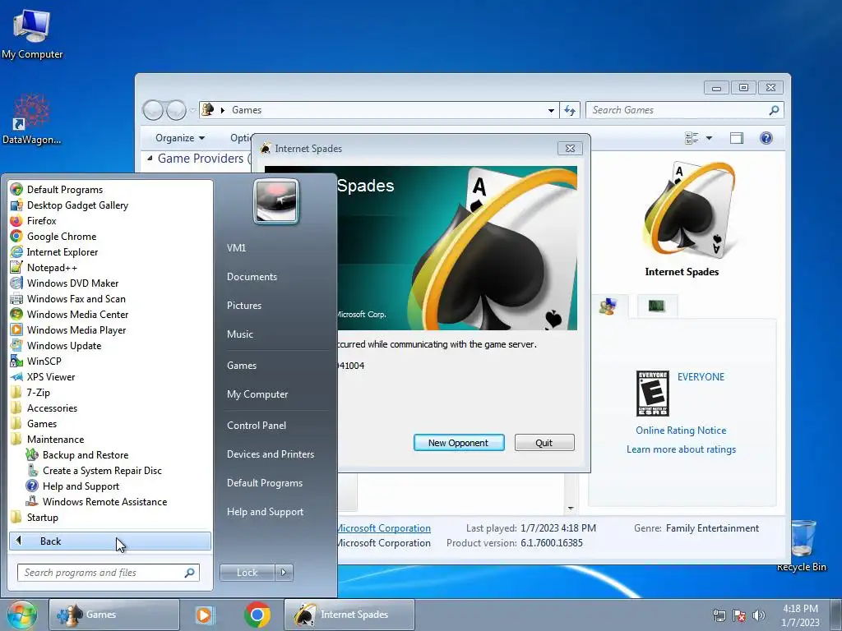Switch to the performance tab in the preview pane
The height and width of the screenshot is (631, 842).
(x=656, y=306)
